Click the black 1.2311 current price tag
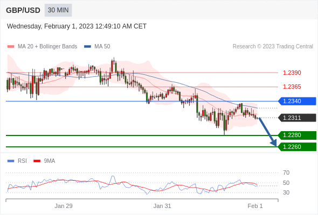 [x=297, y=118]
